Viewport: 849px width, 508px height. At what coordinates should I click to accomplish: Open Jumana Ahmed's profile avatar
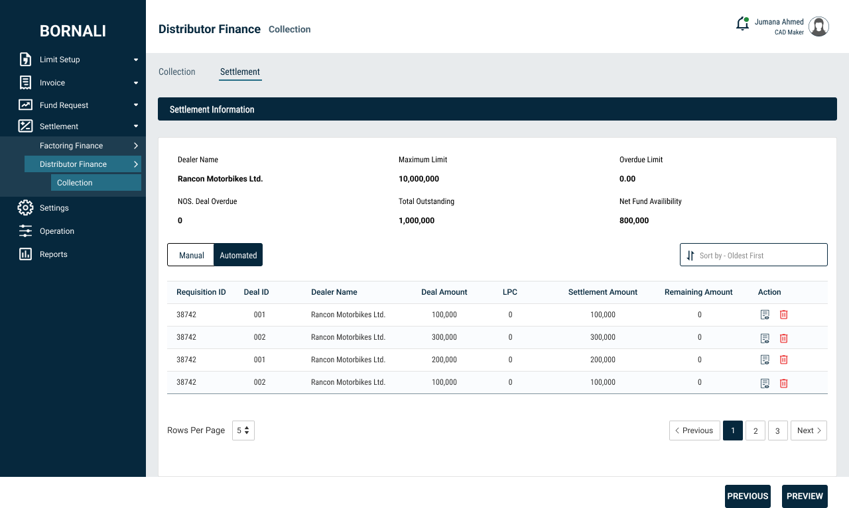tap(819, 26)
